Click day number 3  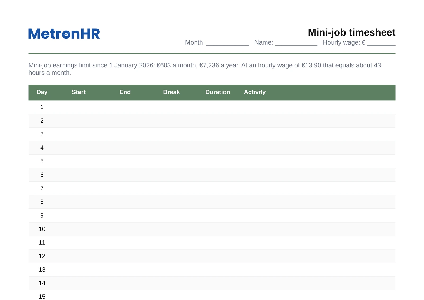[42, 134]
